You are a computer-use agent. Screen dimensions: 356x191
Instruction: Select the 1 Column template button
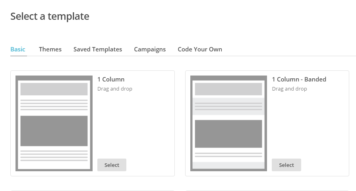point(112,165)
